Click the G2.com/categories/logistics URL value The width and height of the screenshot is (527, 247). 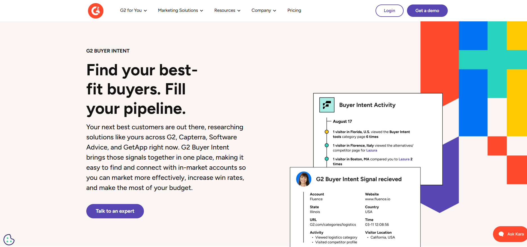(x=333, y=225)
